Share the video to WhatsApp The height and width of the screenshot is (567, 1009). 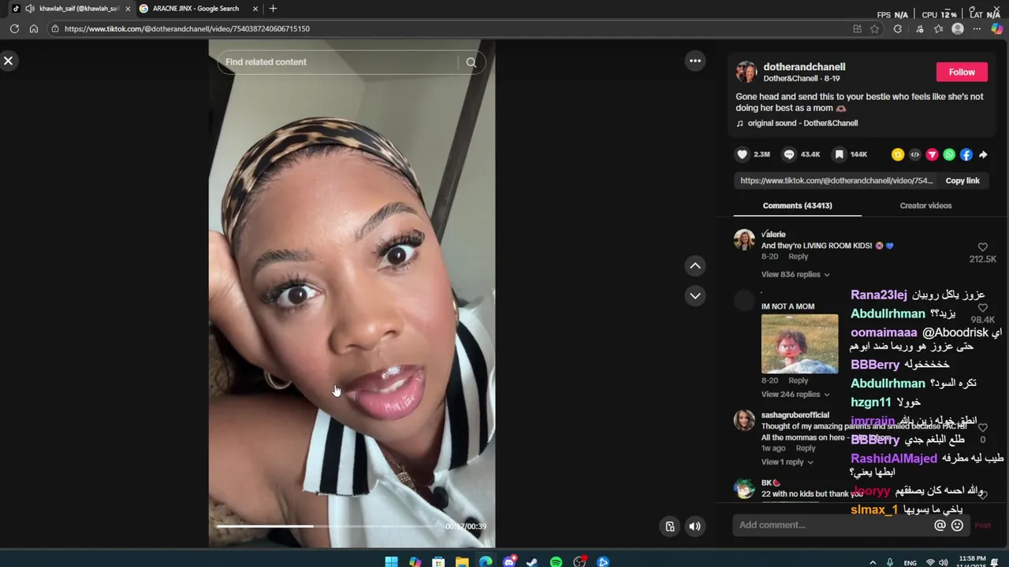pyautogui.click(x=949, y=154)
